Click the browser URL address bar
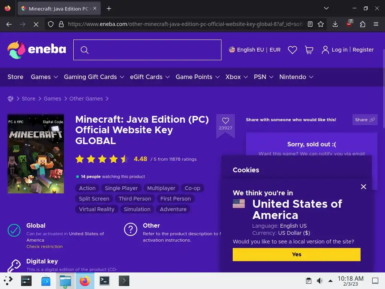385x289 pixels. click(x=185, y=24)
